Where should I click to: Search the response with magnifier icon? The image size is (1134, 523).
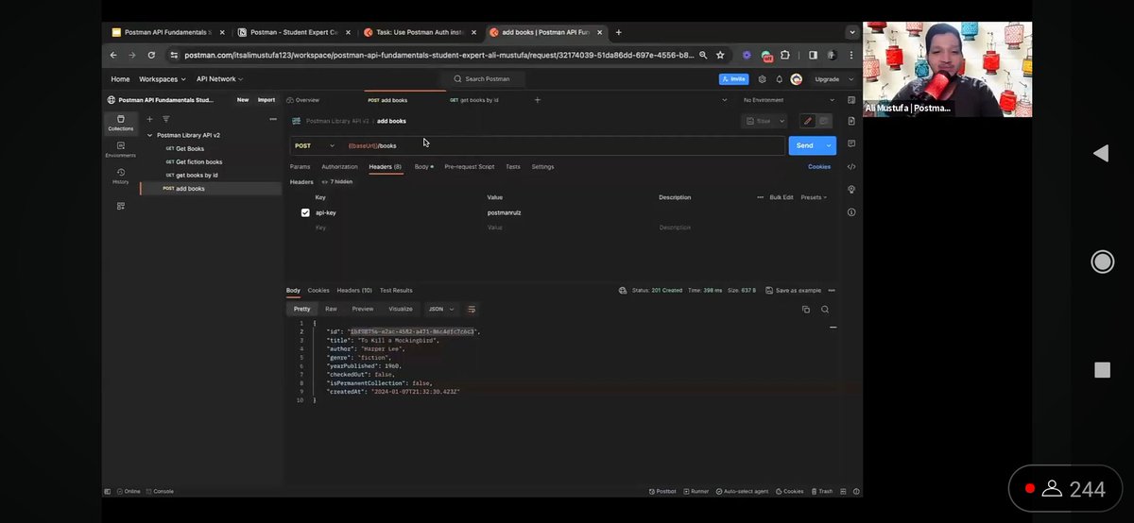click(825, 309)
